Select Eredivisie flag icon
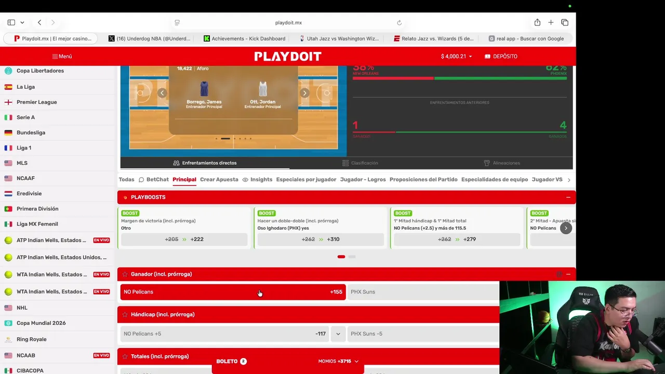Viewport: 665px width, 374px height. click(8, 193)
